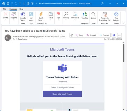Click the email subject line text

tap(35, 31)
